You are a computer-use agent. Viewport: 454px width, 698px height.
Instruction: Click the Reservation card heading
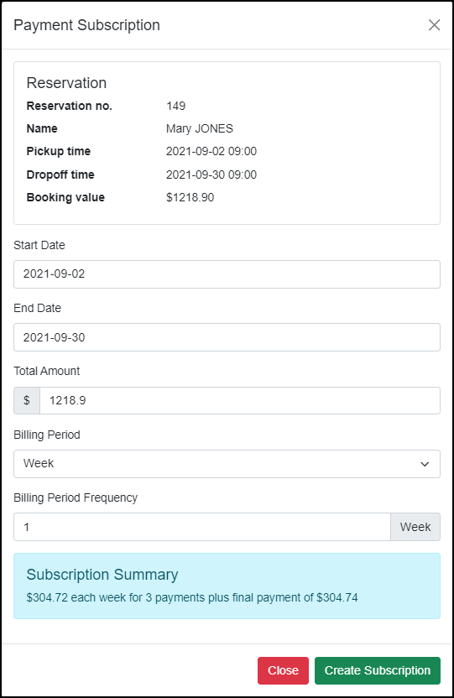coord(67,83)
